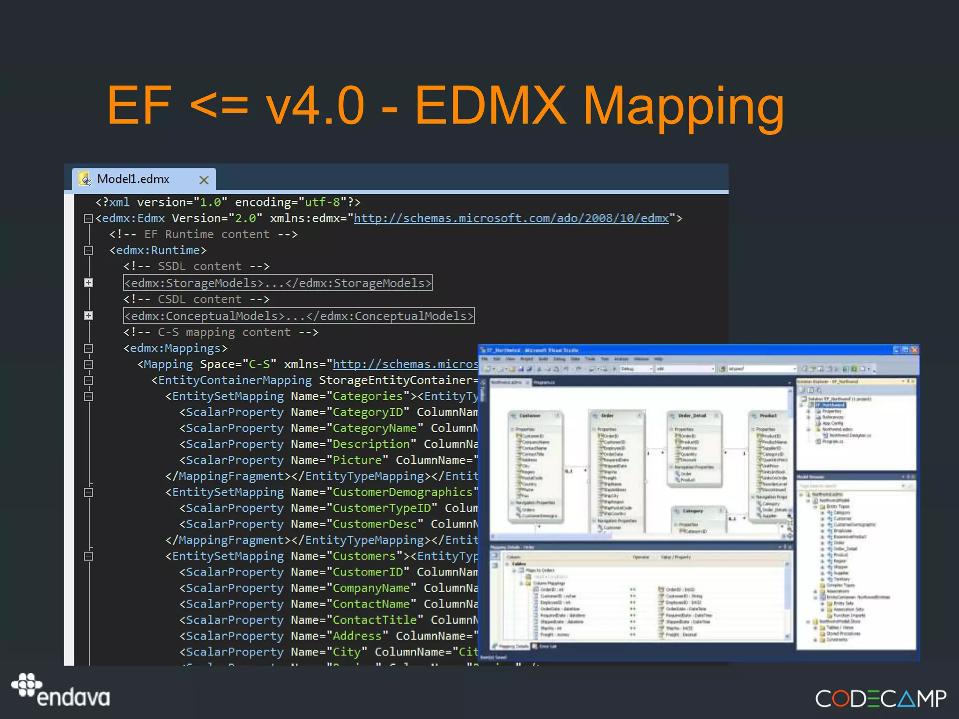
Task: Switch to Error List bottom tab
Action: point(545,646)
